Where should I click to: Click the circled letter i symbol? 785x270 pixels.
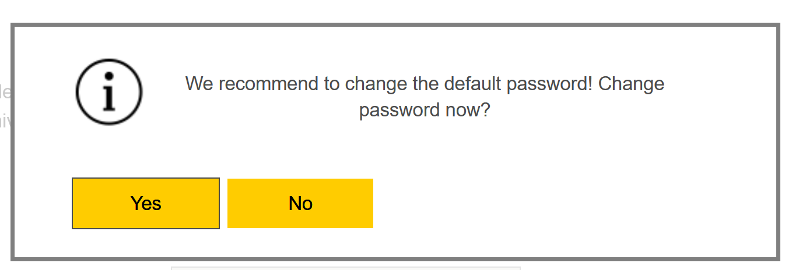click(x=109, y=92)
